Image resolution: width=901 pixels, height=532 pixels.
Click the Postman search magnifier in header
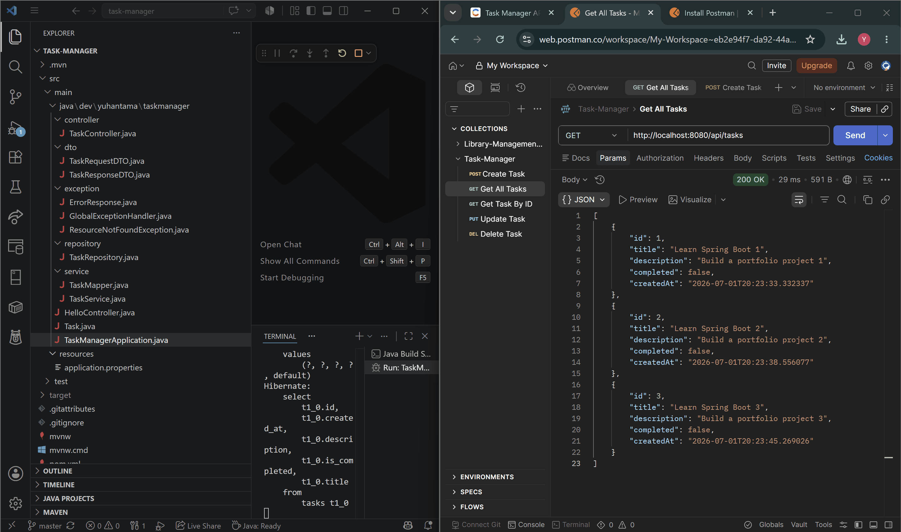[751, 66]
